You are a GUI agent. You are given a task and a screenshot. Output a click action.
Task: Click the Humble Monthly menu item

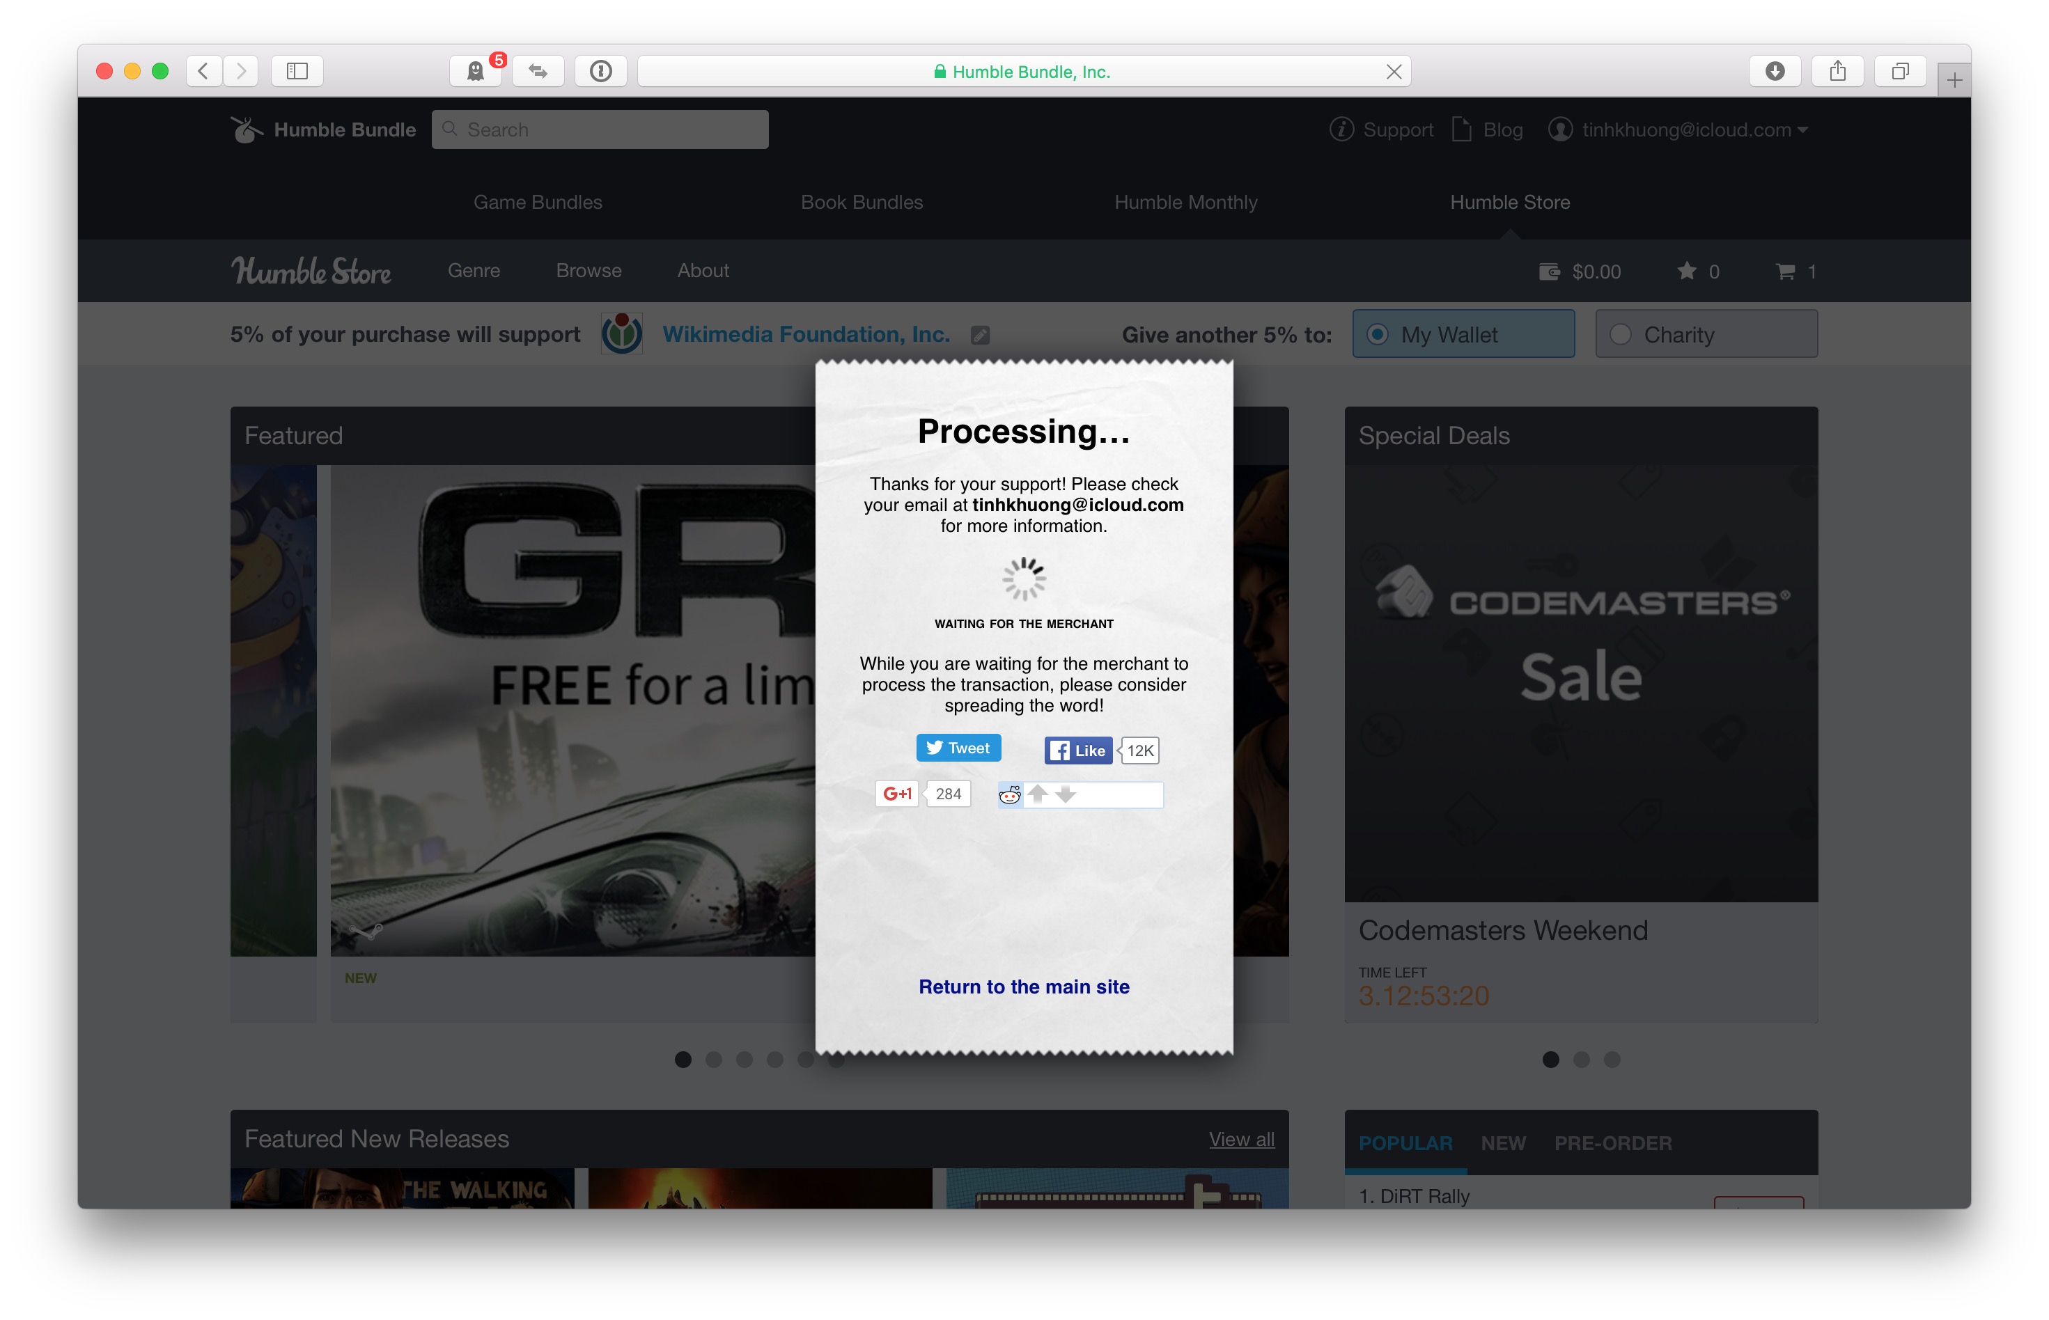[1187, 202]
